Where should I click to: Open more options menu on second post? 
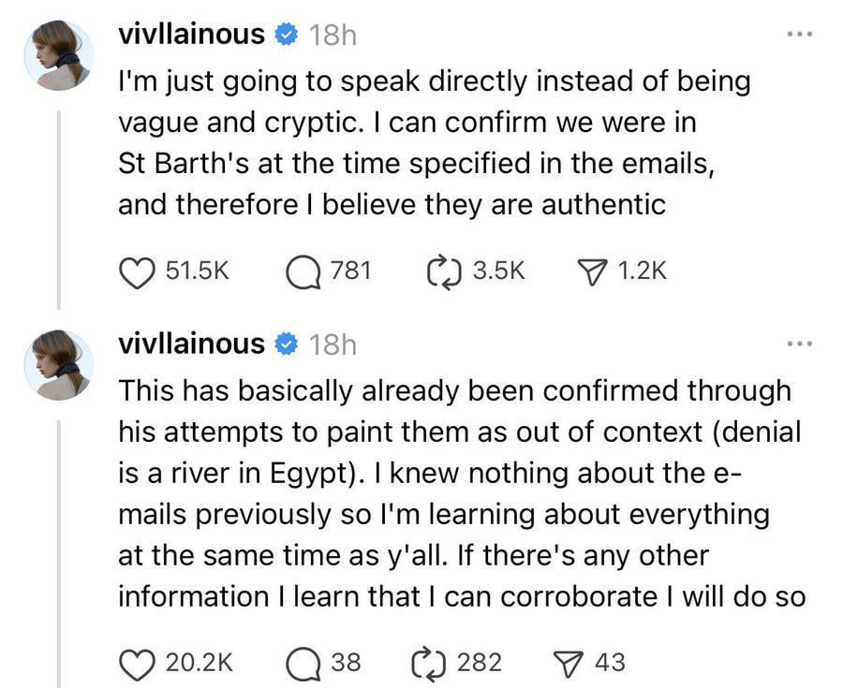[x=798, y=344]
